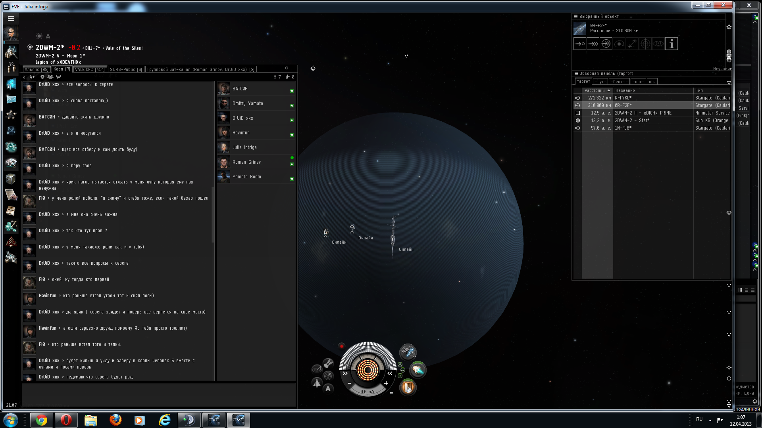Open the Neocom hamburger menu

point(11,19)
